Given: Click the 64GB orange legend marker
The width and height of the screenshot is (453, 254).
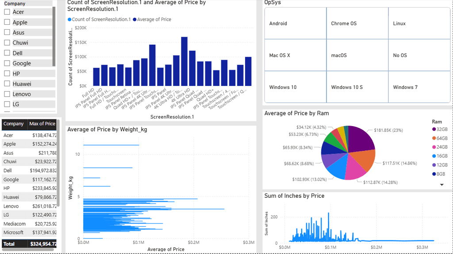Looking at the screenshot, I should click(434, 138).
